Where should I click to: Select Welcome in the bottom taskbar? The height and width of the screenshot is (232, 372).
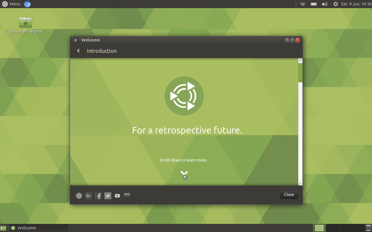(x=39, y=228)
